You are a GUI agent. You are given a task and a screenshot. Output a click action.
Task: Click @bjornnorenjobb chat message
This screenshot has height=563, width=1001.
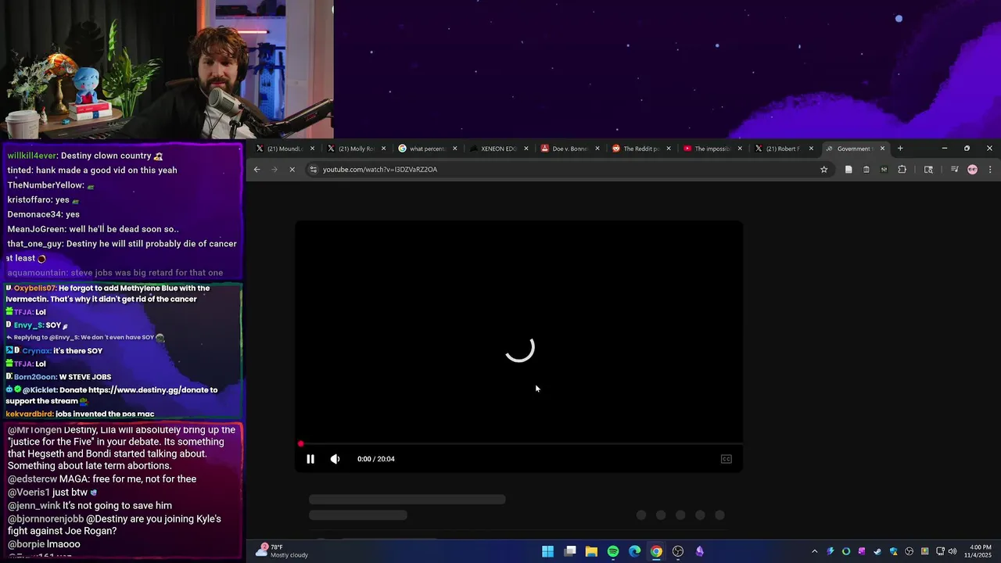click(x=114, y=525)
